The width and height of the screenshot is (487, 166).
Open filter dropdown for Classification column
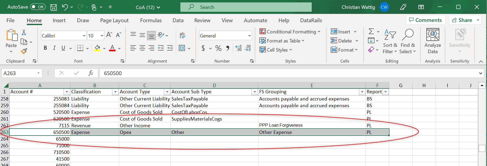tap(115, 92)
